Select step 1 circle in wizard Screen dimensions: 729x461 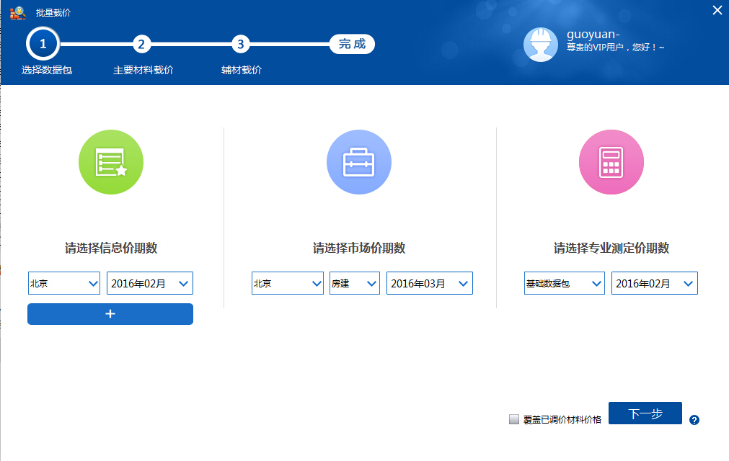tap(43, 44)
